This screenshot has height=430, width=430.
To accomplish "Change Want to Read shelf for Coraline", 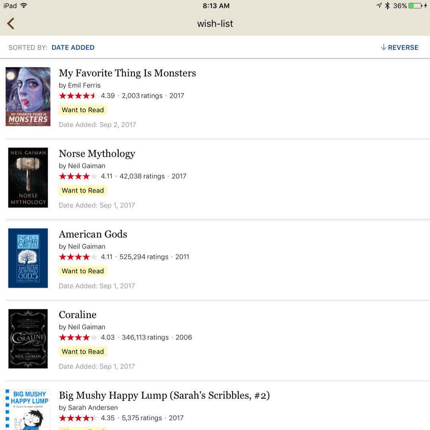I will (83, 352).
